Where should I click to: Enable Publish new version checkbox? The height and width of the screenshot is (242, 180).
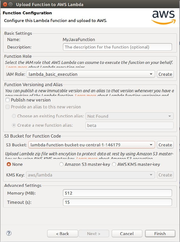8,100
